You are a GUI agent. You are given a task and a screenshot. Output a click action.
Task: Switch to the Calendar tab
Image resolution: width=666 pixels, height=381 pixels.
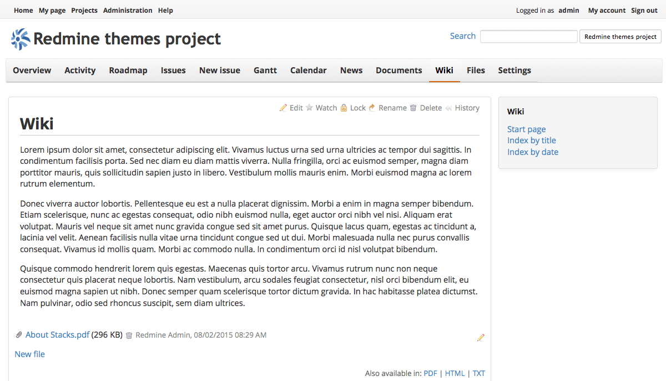pos(309,71)
